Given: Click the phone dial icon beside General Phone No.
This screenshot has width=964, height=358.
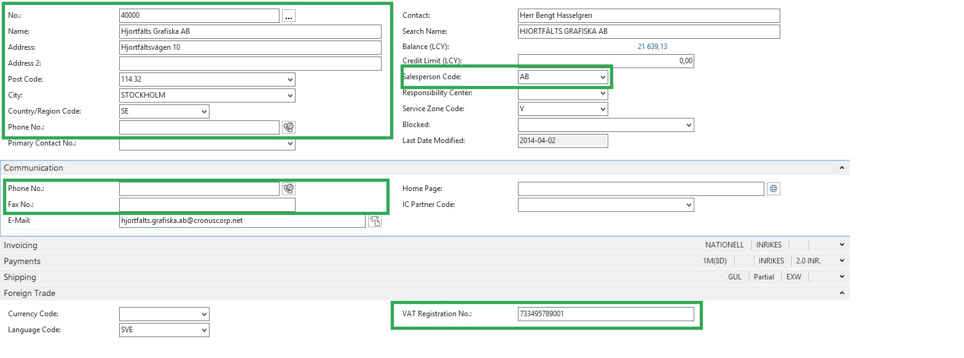Looking at the screenshot, I should [x=288, y=127].
